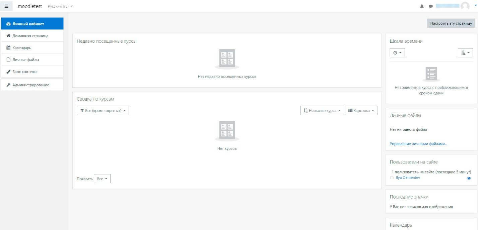Image resolution: width=478 pixels, height=230 pixels.
Task: Open Банк контента in sidebar
Action: point(32,72)
